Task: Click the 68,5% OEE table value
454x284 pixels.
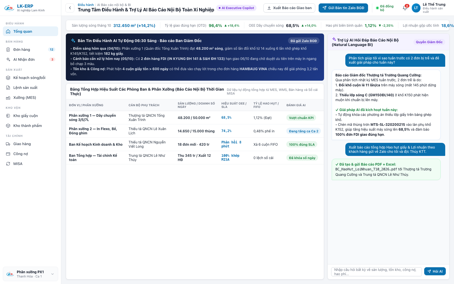Action: click(x=226, y=118)
